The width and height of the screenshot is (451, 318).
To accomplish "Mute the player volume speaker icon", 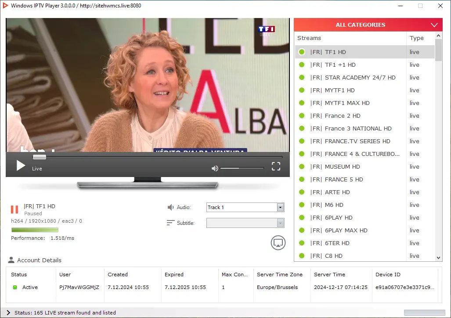I will [x=215, y=168].
